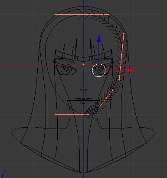Select lower vertex of right side edge
The image size is (167, 178).
(119, 79)
